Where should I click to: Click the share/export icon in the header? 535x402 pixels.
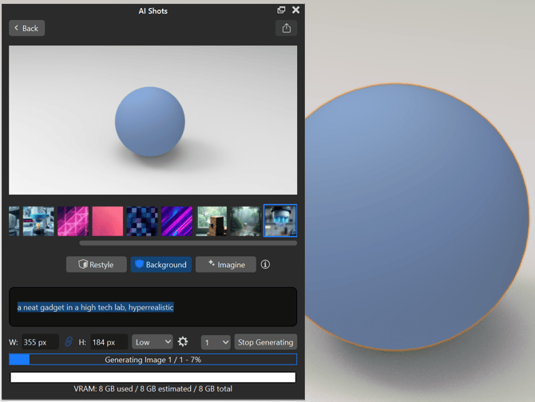point(286,28)
